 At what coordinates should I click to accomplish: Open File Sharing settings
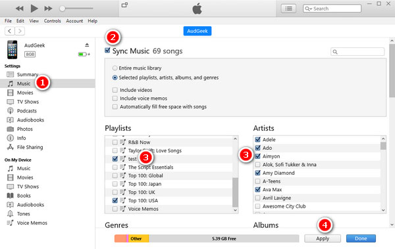tap(30, 147)
